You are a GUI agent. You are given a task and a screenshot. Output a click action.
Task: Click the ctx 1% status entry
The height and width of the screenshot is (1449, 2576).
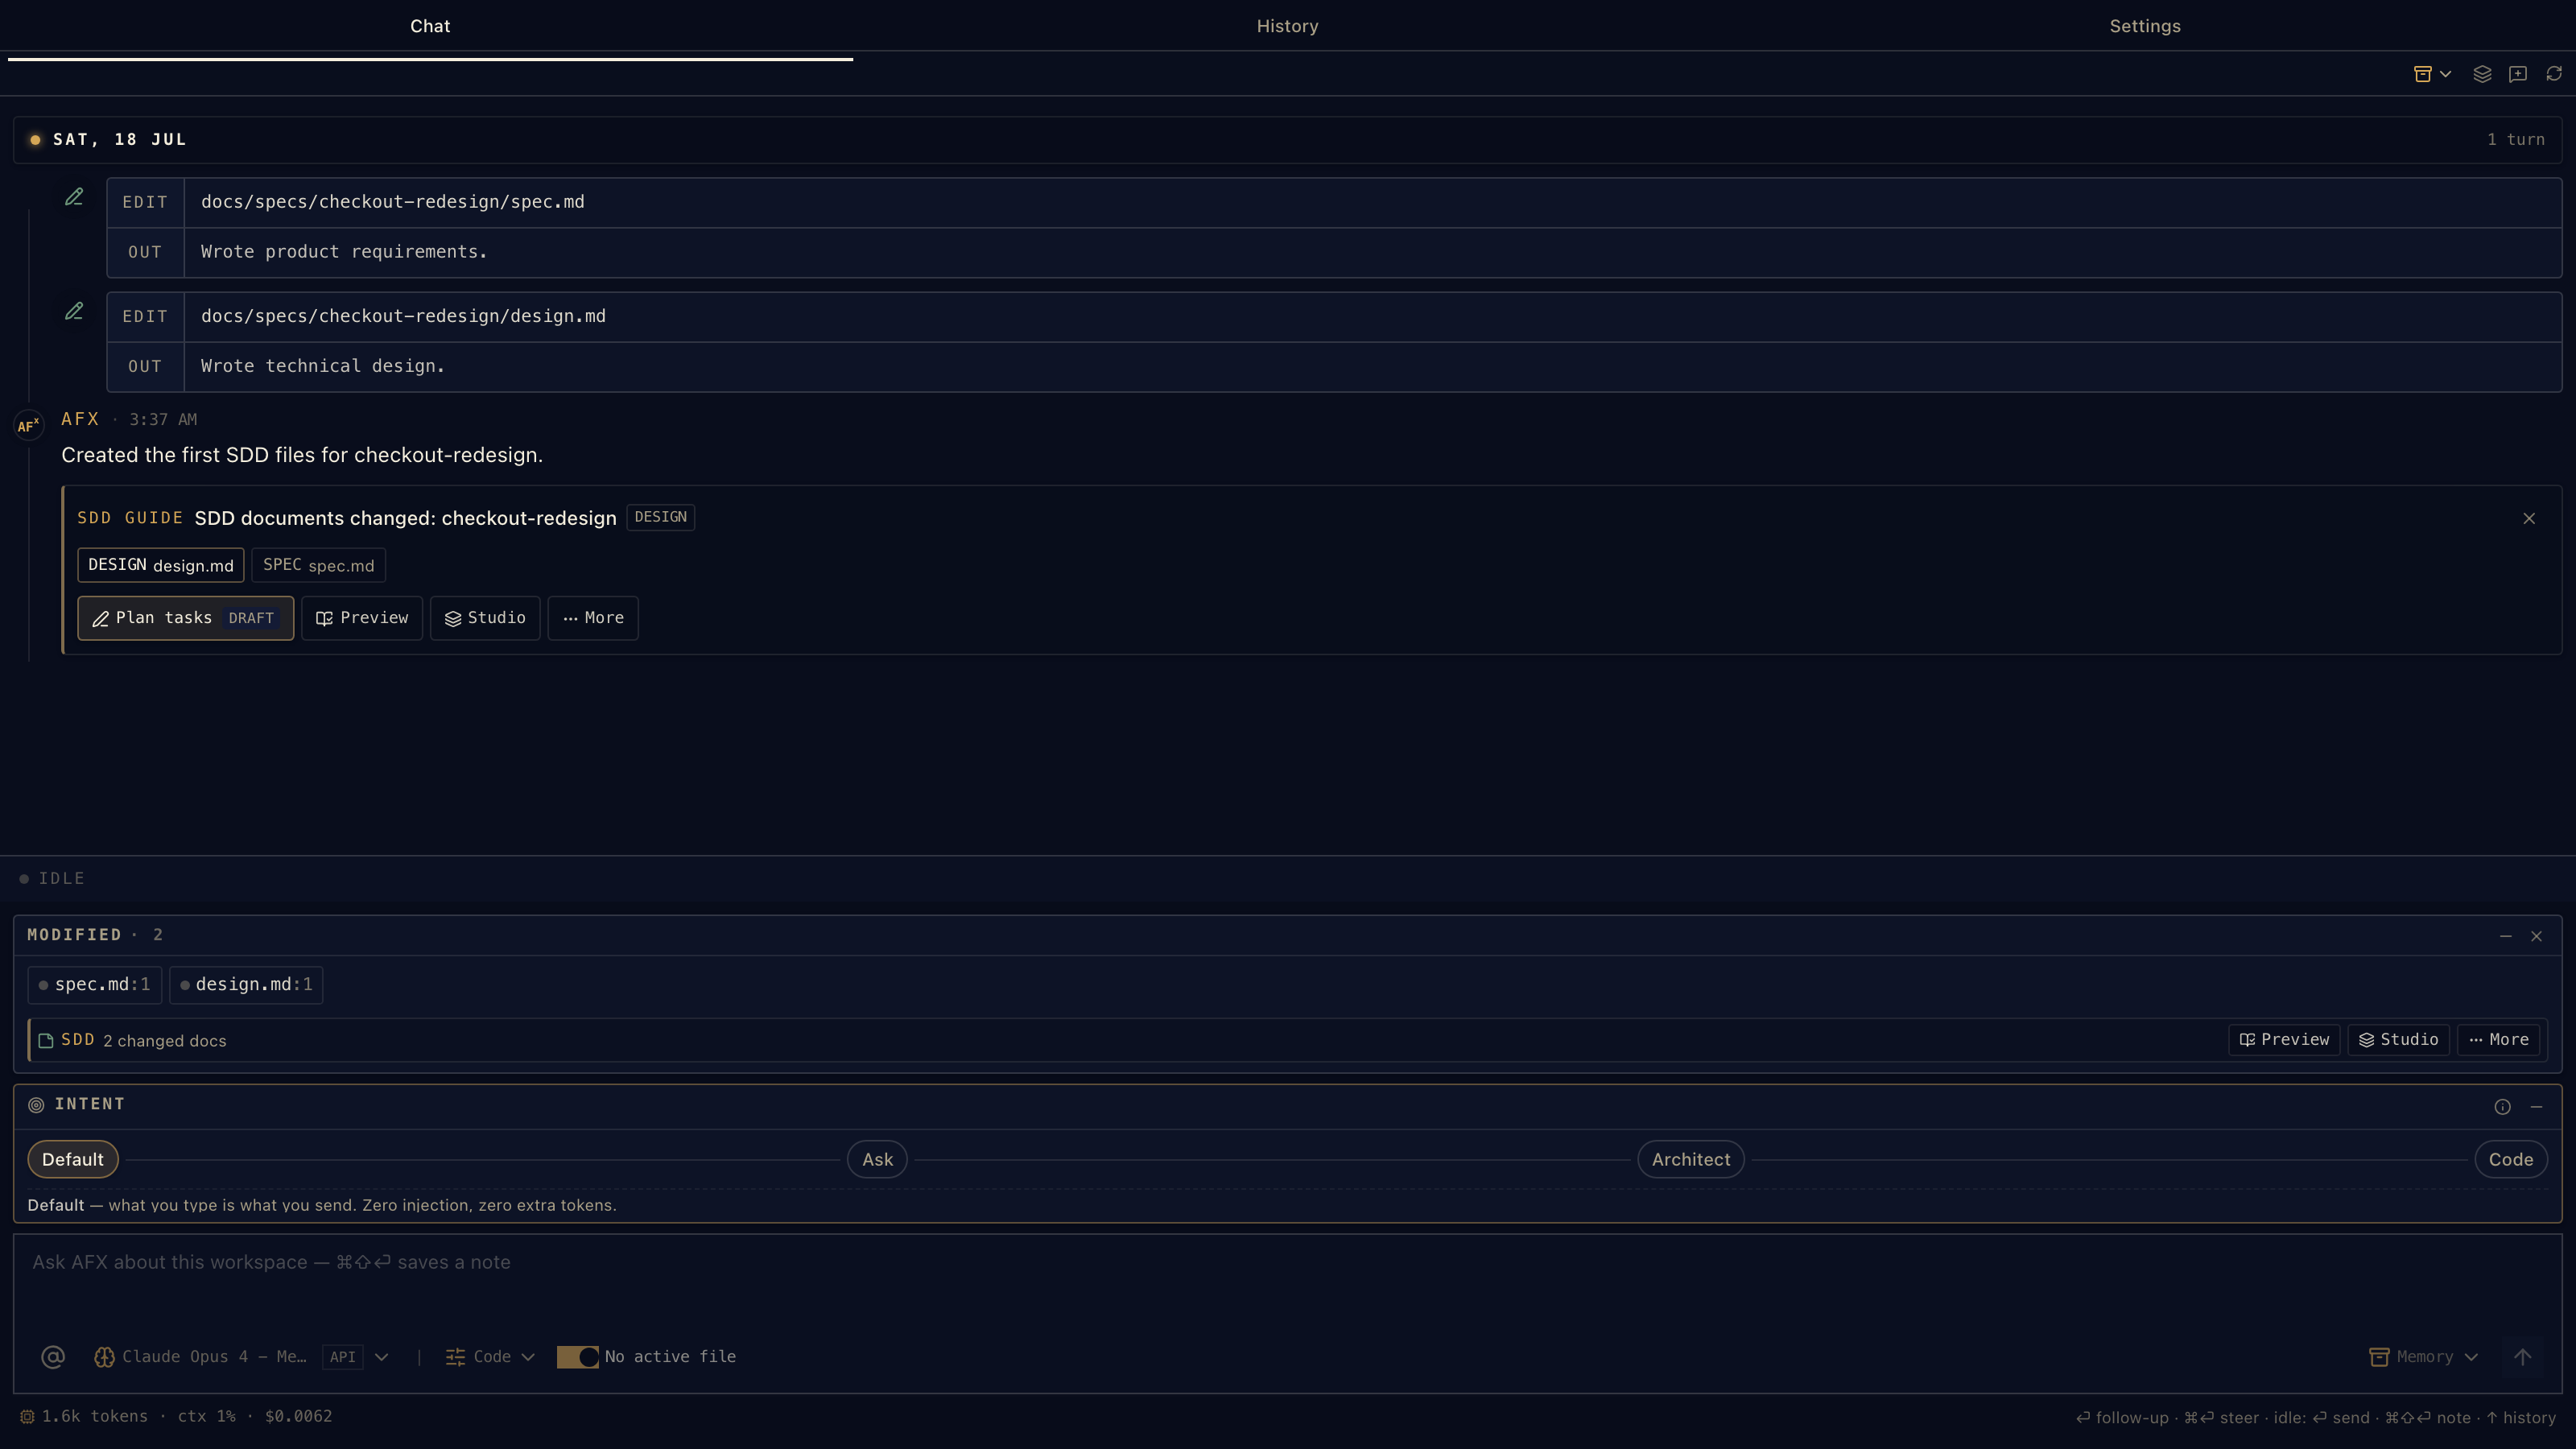(207, 1417)
